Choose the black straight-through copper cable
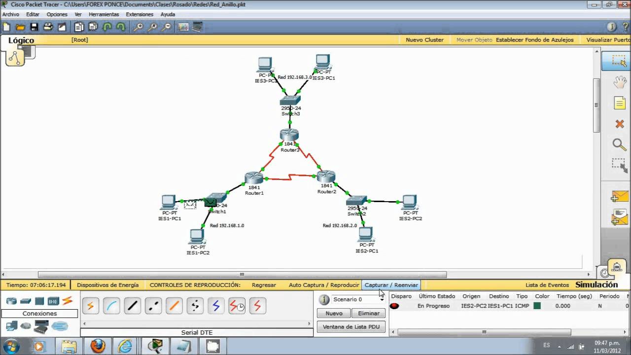Image resolution: width=631 pixels, height=355 pixels. coord(132,306)
